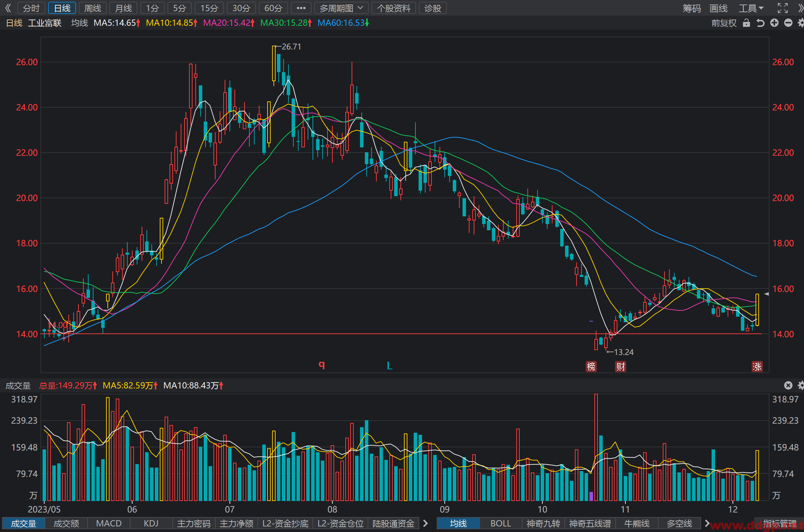
Task: Expand 多周期图 dropdown
Action: pos(341,8)
